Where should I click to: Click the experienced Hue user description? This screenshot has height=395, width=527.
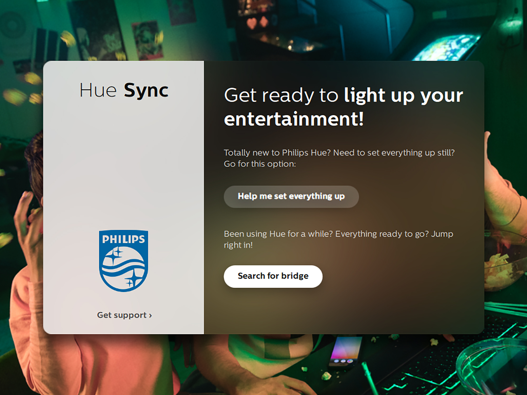[x=339, y=239]
